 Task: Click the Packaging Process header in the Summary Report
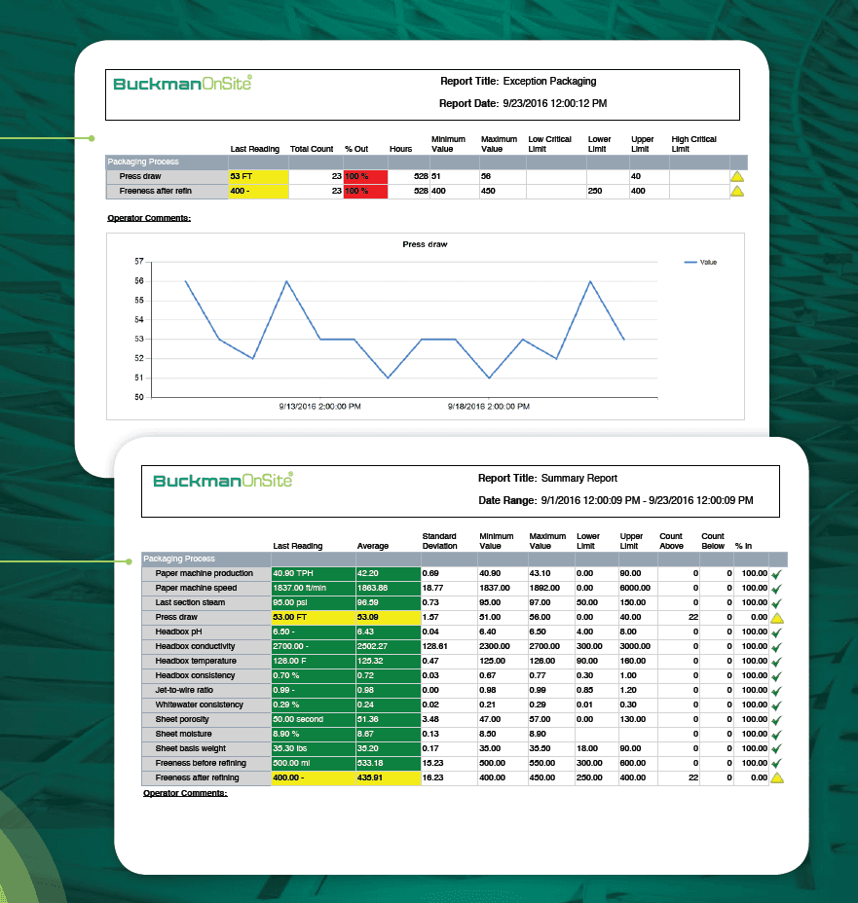click(x=178, y=559)
